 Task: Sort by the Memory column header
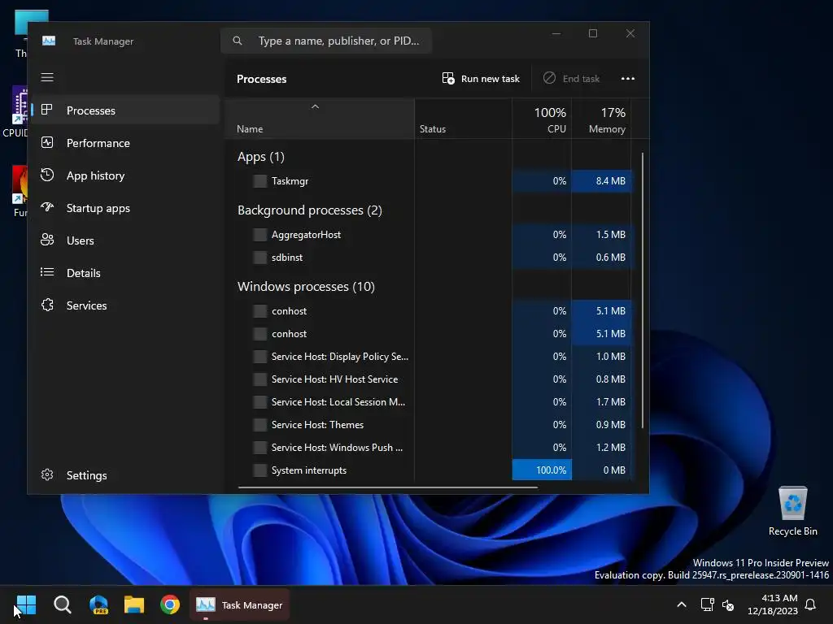click(x=601, y=119)
